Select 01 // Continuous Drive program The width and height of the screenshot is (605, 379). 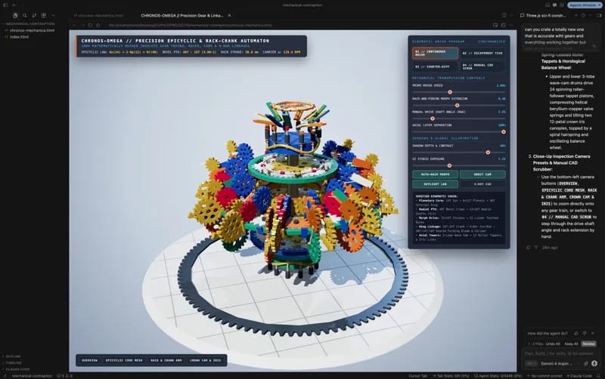coord(435,53)
